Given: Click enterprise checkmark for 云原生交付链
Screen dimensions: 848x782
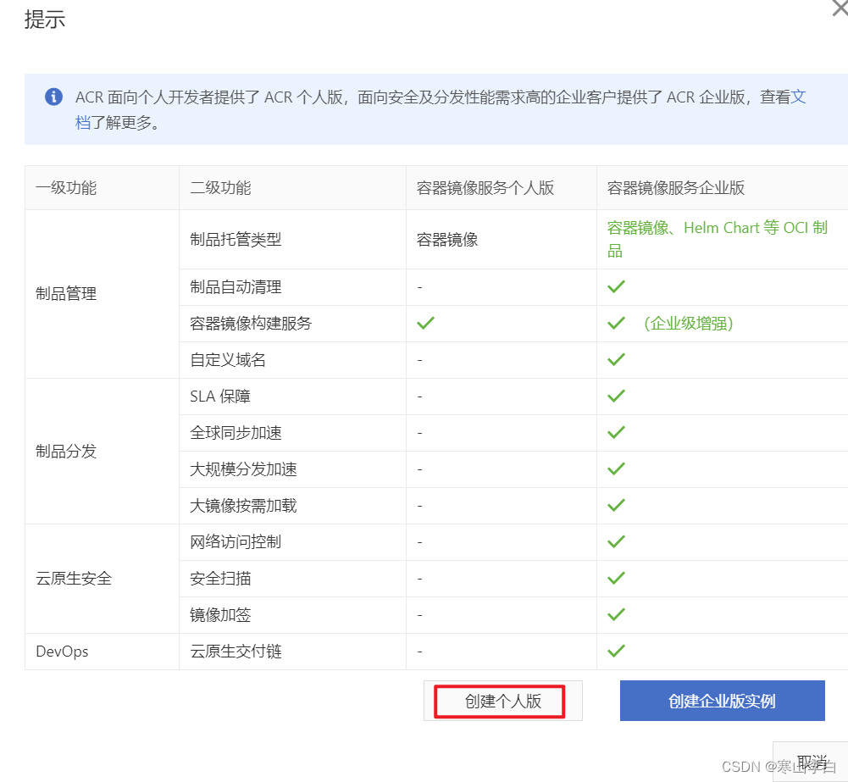Looking at the screenshot, I should tap(616, 652).
